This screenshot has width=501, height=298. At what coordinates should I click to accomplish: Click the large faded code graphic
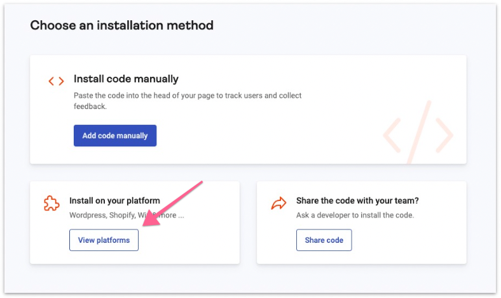tap(418, 134)
